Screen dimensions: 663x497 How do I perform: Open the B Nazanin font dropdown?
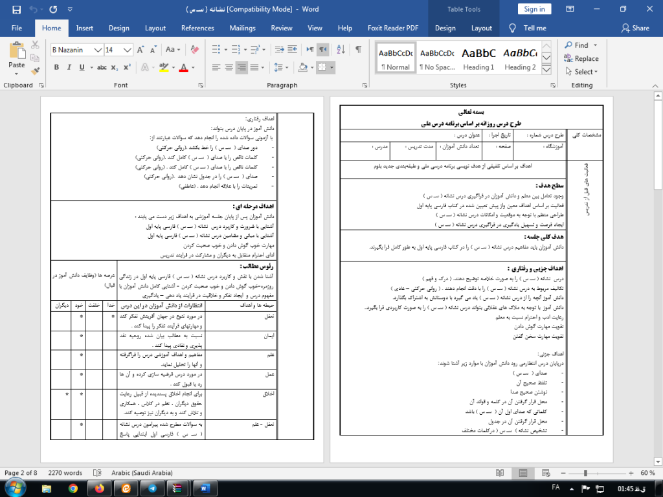tap(97, 50)
